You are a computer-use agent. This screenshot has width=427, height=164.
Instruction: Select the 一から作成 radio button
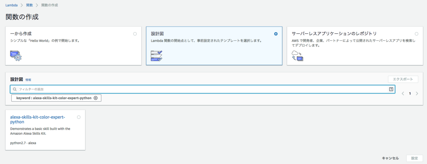pyautogui.click(x=135, y=34)
